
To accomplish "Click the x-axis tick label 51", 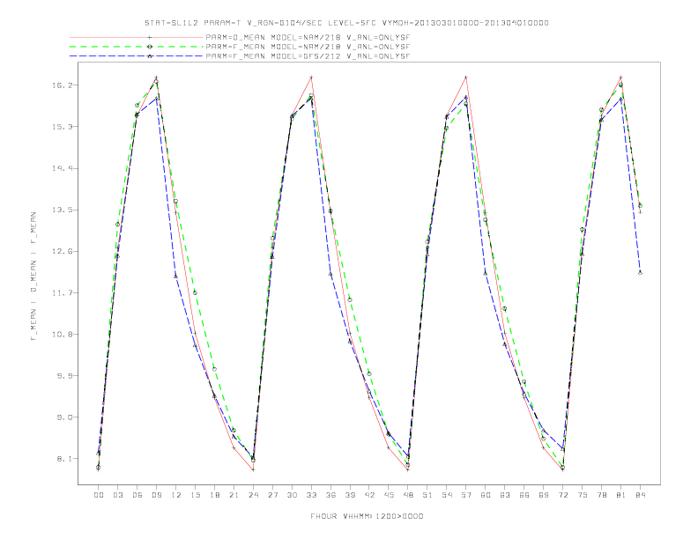I will click(427, 495).
